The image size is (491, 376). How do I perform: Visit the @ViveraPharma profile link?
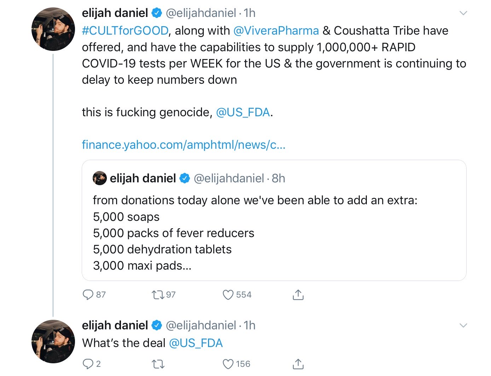276,30
